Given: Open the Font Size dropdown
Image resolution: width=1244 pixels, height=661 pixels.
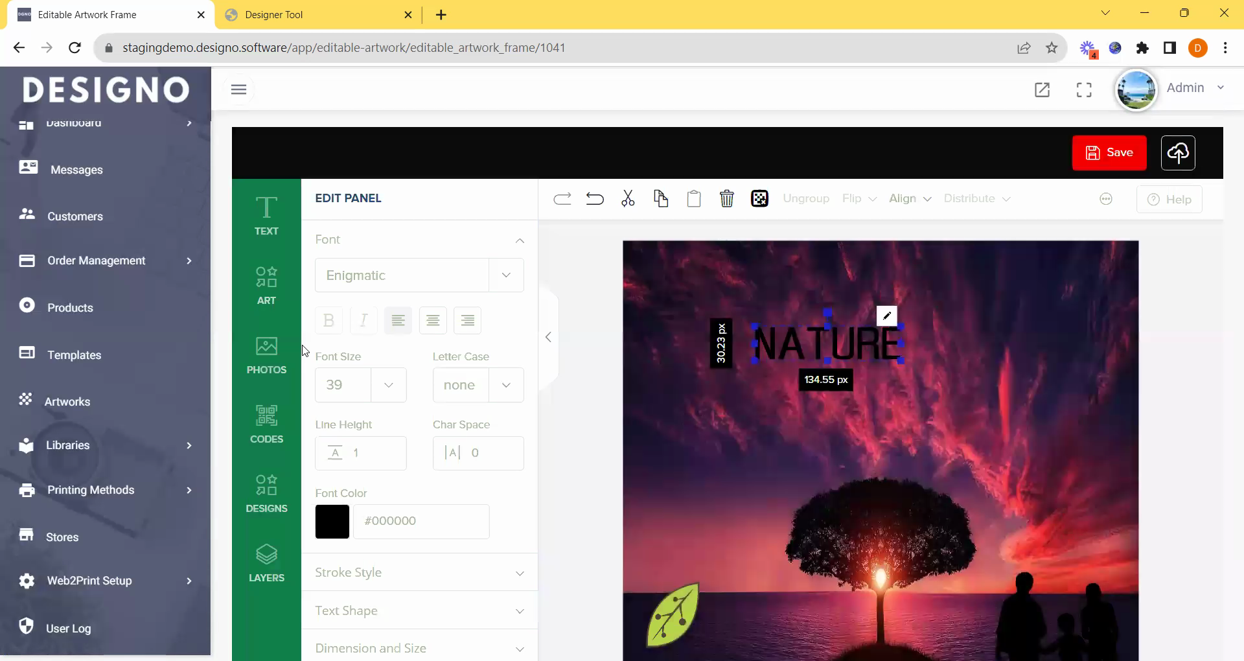Looking at the screenshot, I should (x=389, y=385).
